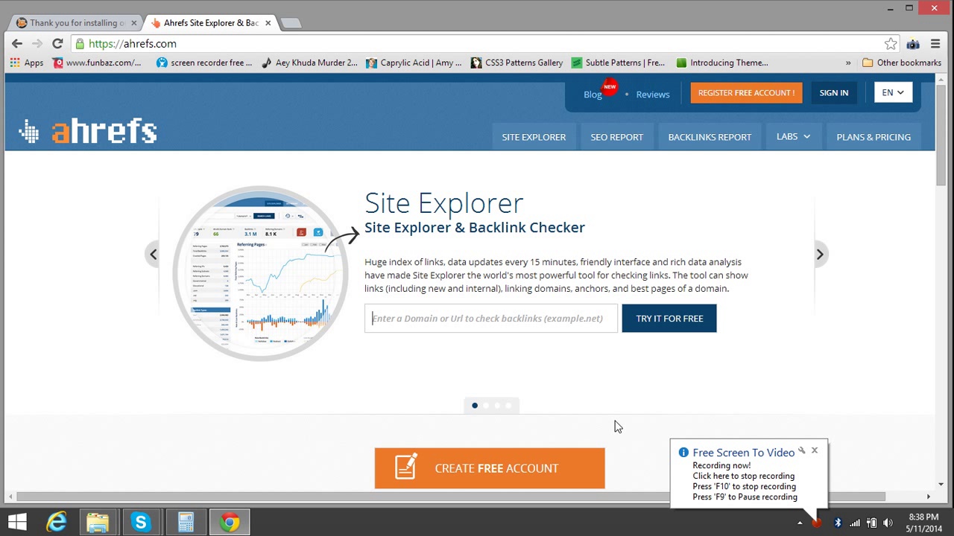954x536 pixels.
Task: Open the Apps bookmarks shortcut
Action: (26, 63)
